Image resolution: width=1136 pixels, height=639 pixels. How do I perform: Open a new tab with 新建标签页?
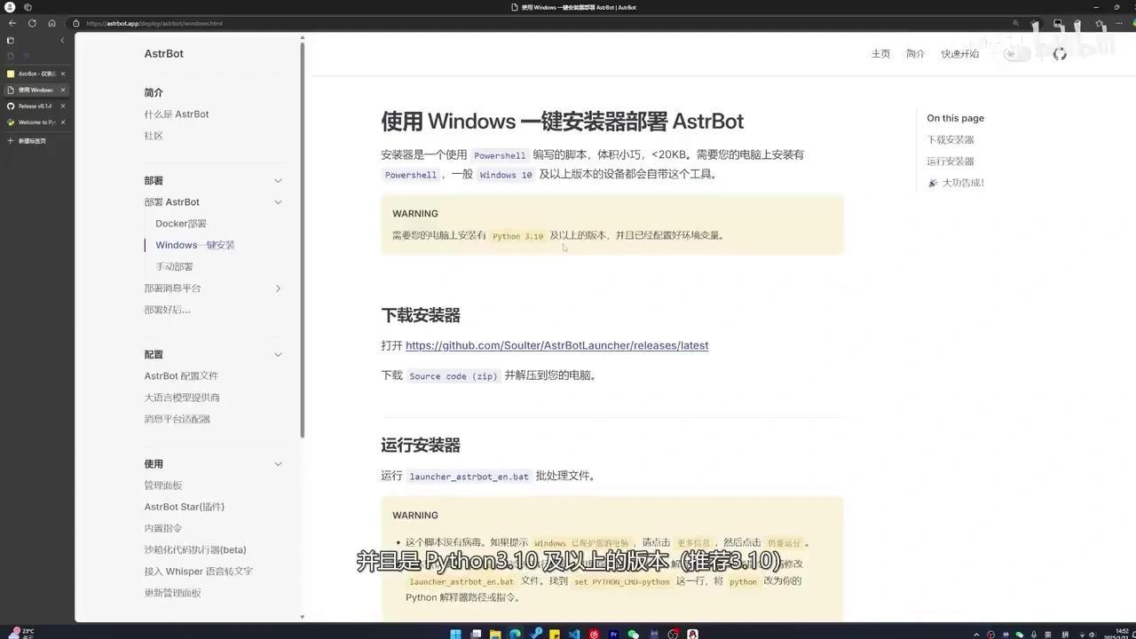click(x=27, y=140)
